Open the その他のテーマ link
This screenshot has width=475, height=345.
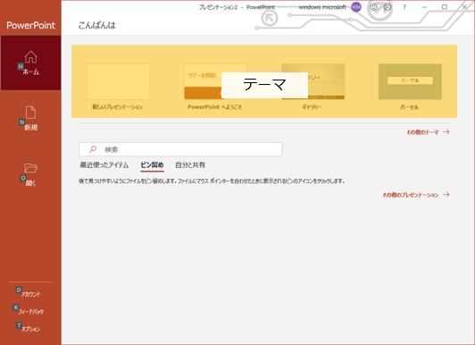[x=428, y=132]
